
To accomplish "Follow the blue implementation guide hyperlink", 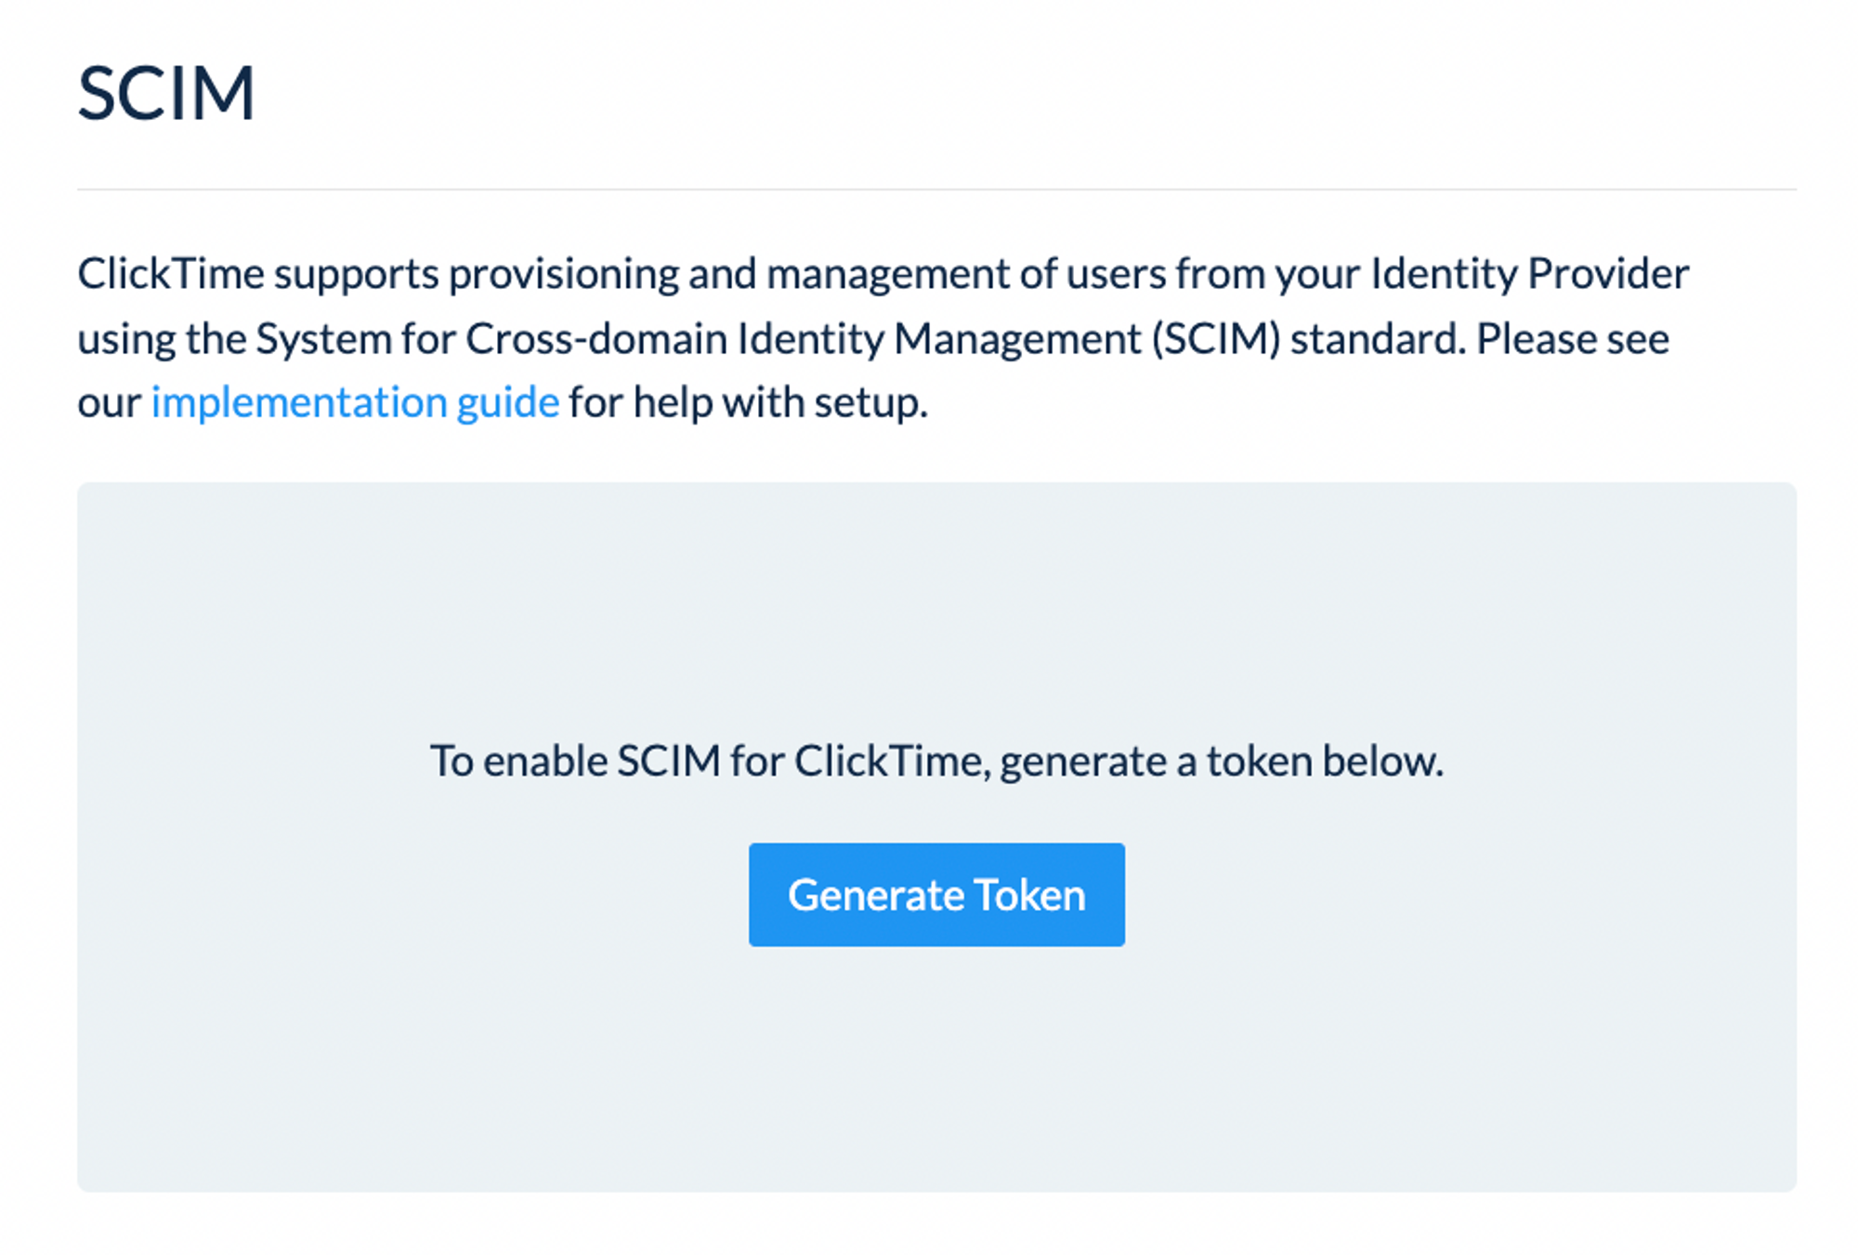I will pos(354,401).
